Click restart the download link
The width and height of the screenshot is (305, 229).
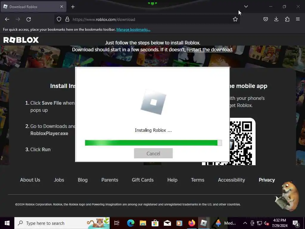pos(209,50)
